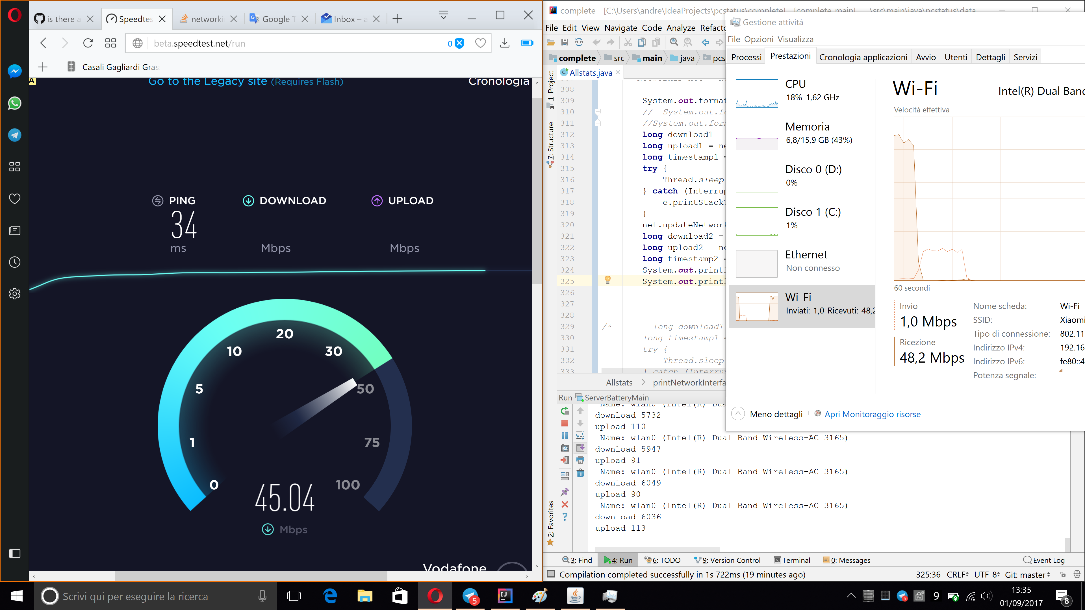This screenshot has height=610, width=1085.
Task: Click IntelliJ Back navigation arrow
Action: [x=705, y=42]
